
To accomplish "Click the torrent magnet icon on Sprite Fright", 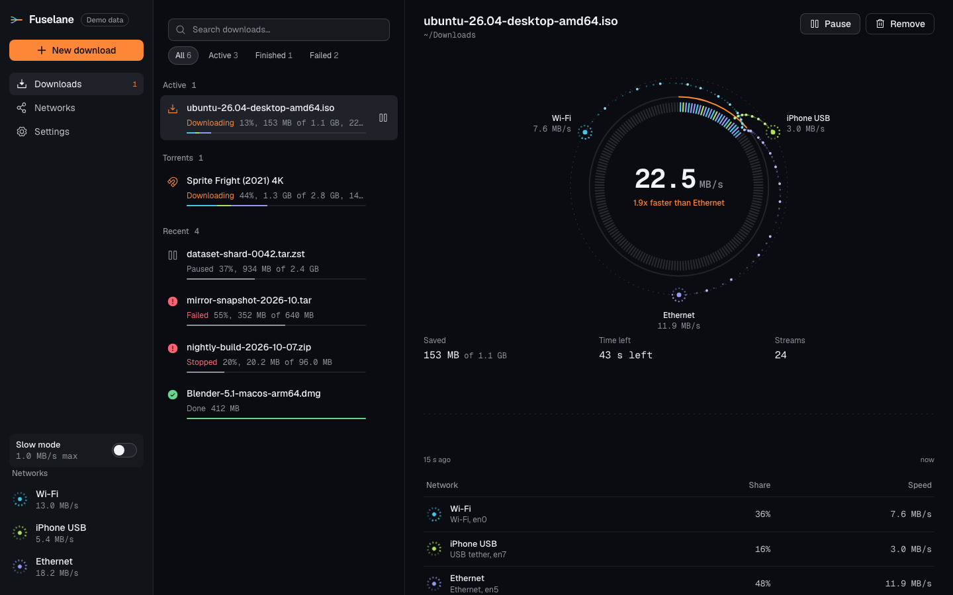I will pos(173,182).
